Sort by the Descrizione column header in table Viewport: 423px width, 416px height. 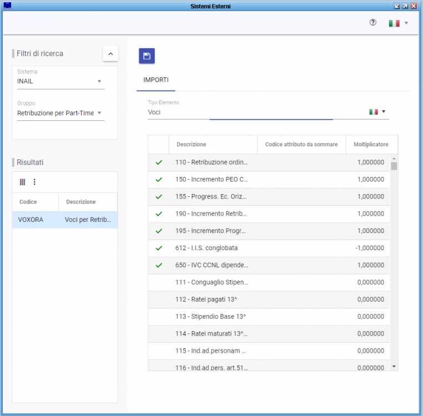pos(191,145)
